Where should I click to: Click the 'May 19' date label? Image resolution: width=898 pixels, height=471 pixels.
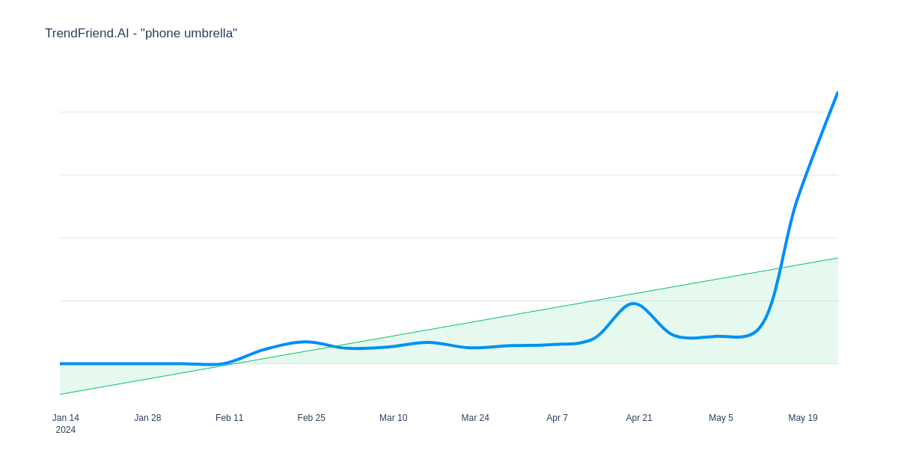pos(803,418)
